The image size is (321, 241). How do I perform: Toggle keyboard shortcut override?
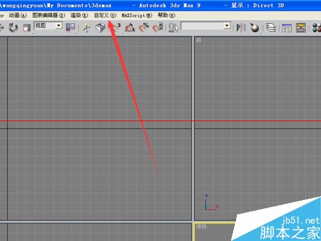(100, 28)
